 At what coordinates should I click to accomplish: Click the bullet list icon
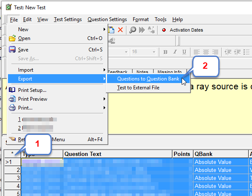(247, 52)
